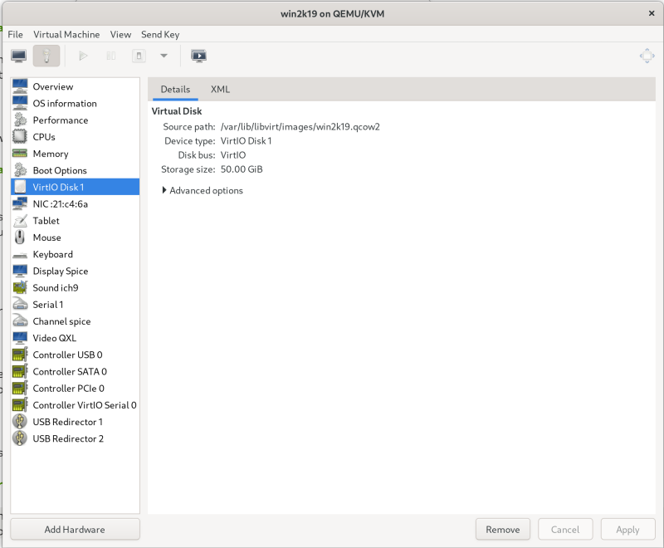The width and height of the screenshot is (664, 548).
Task: Select Boot Options gear icon
Action: pos(20,170)
